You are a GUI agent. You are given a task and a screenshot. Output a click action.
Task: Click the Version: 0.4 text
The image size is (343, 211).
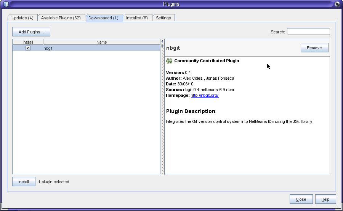click(x=178, y=72)
